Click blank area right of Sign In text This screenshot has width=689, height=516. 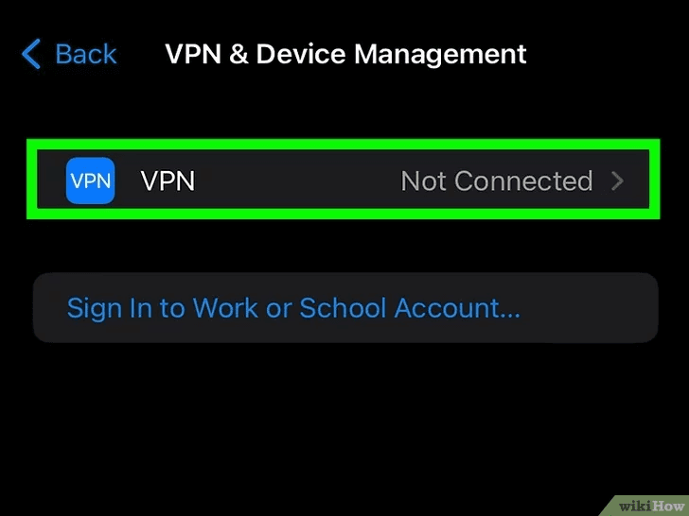[589, 307]
